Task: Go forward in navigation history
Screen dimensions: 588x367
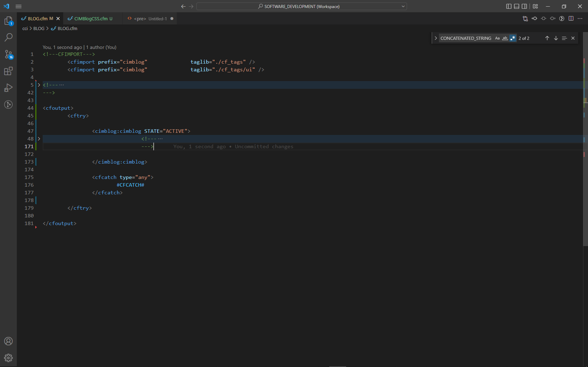Action: click(x=191, y=6)
